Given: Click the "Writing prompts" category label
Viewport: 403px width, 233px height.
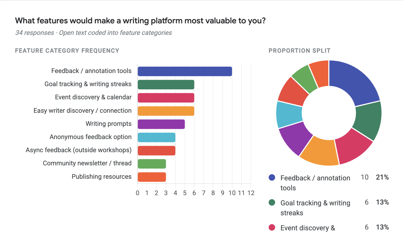Looking at the screenshot, I should click(109, 124).
